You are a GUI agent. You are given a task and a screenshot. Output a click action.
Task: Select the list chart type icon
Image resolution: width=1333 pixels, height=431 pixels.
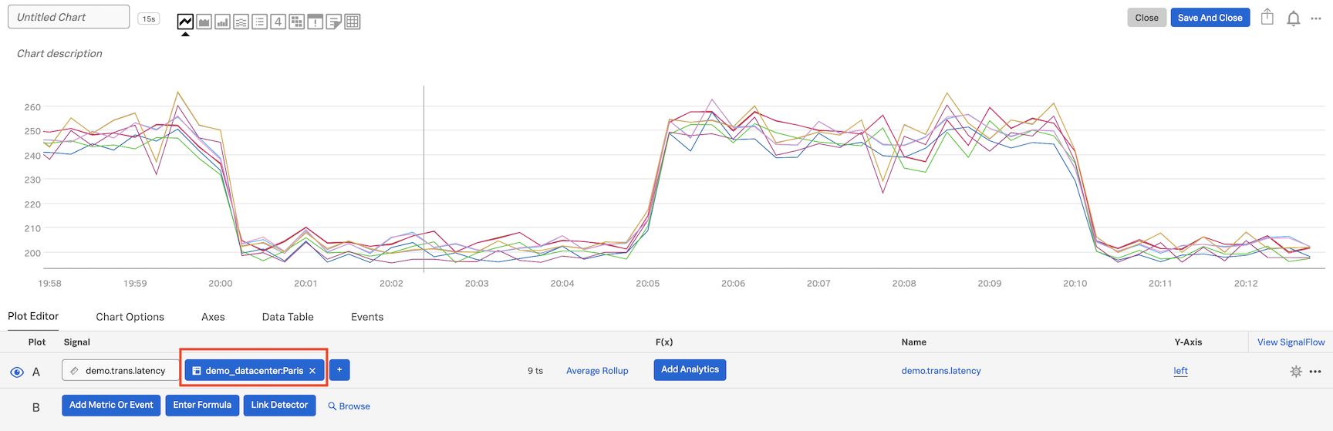coord(259,22)
